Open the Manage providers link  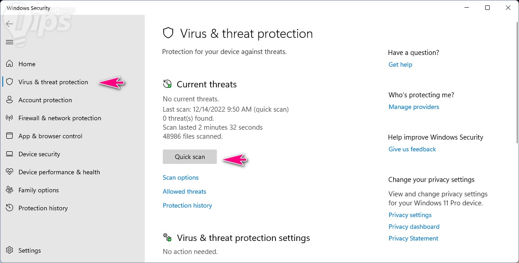414,107
